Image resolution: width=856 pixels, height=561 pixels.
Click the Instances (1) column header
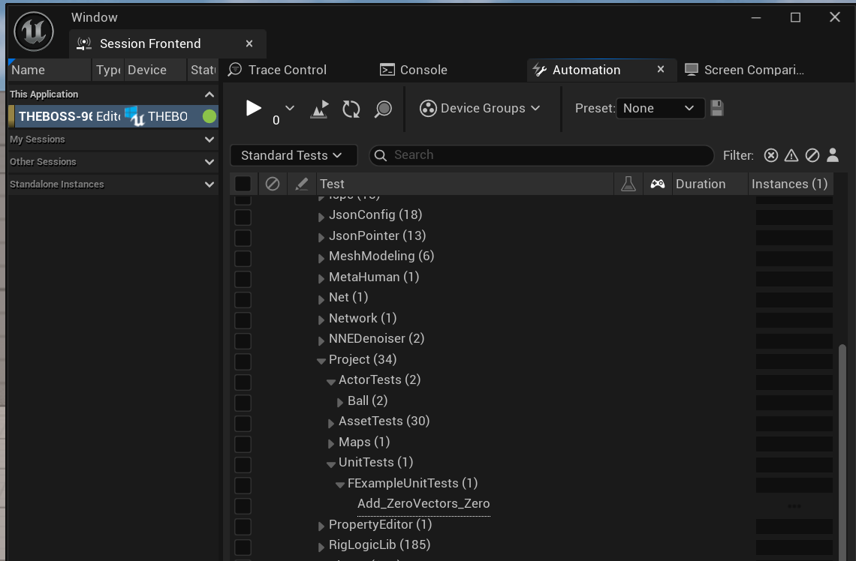[x=789, y=184]
